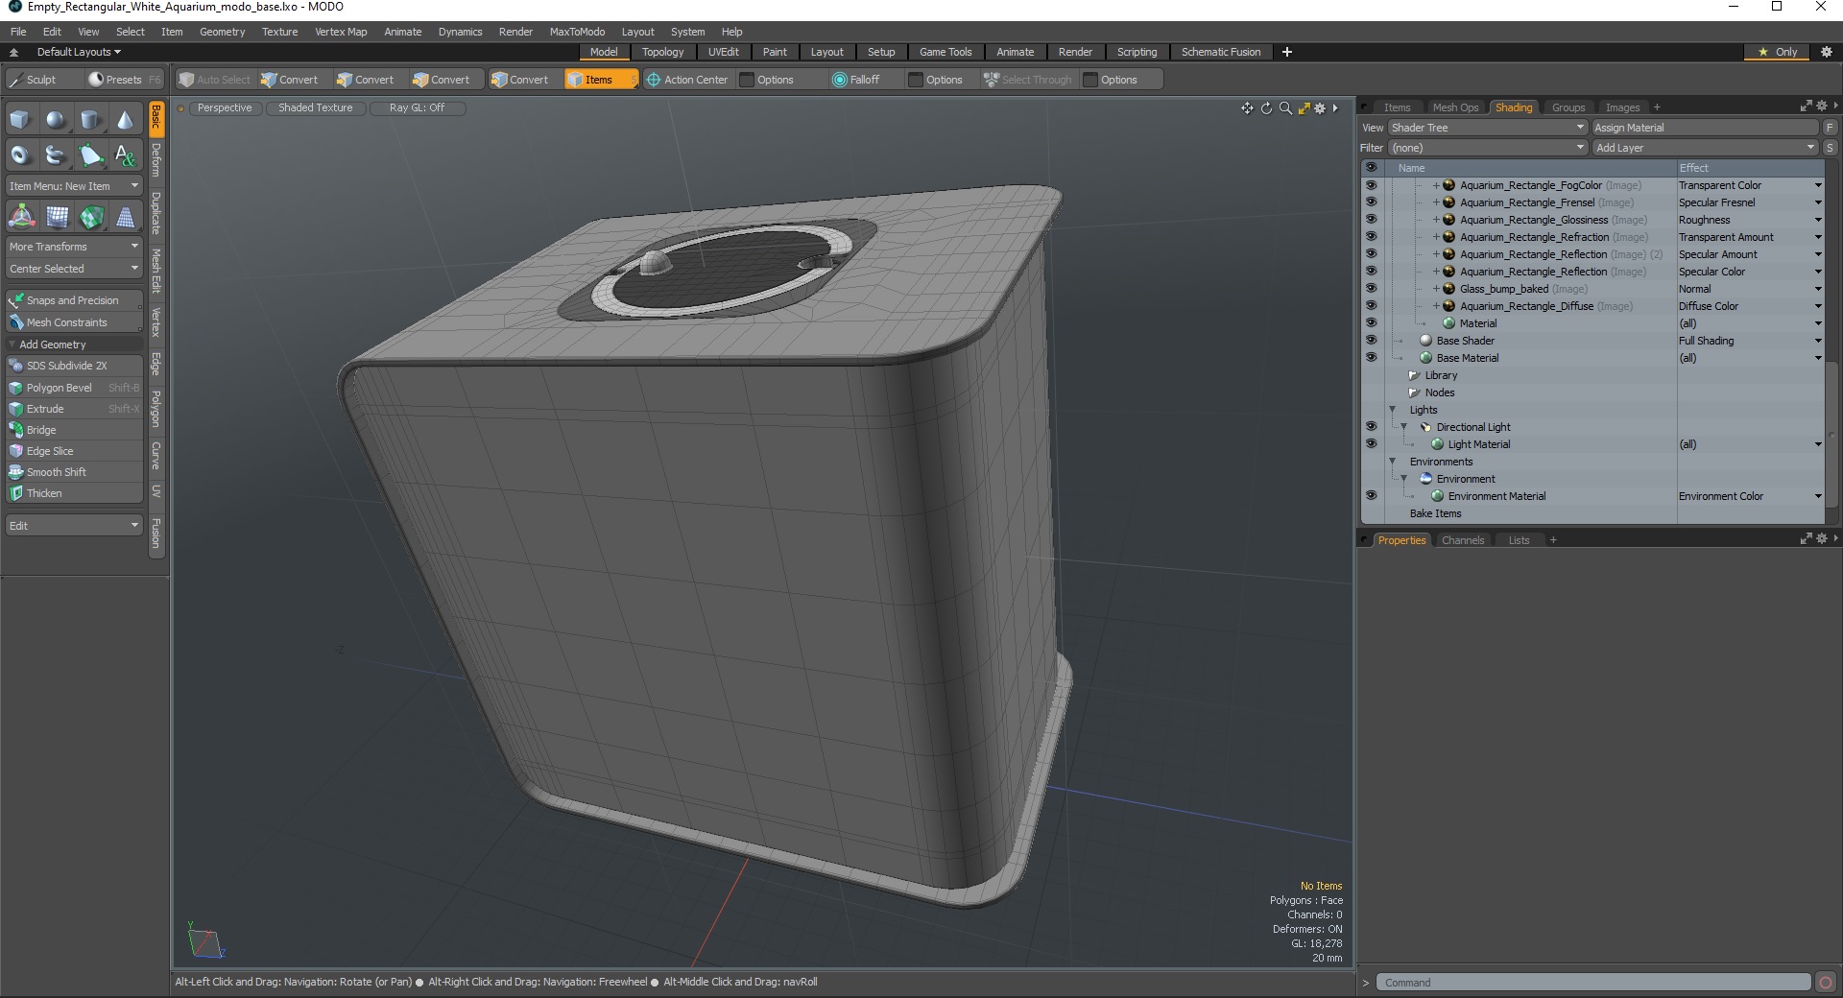Open the Shader Tree view dropdown
This screenshot has width=1843, height=998.
1487,128
